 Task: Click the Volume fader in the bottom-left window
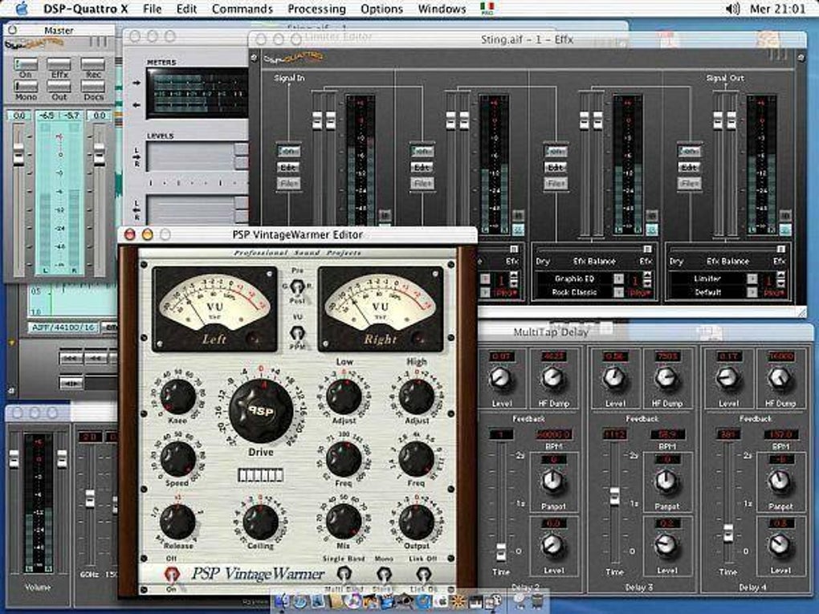(x=14, y=459)
